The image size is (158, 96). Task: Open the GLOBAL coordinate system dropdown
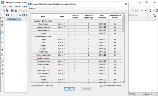coord(137,94)
